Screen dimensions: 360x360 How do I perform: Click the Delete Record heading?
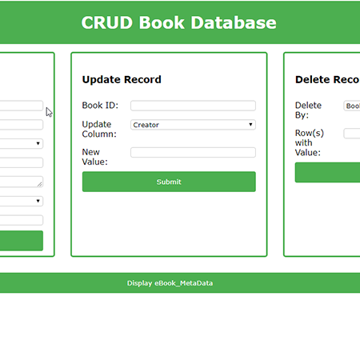327,79
